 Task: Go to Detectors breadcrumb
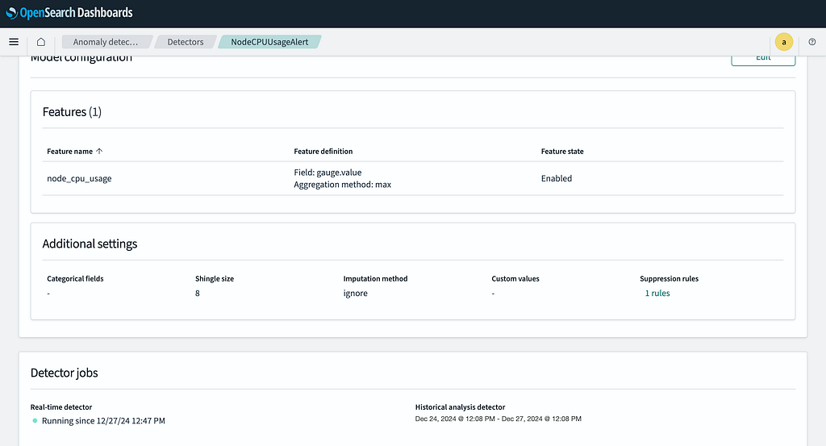click(x=186, y=42)
